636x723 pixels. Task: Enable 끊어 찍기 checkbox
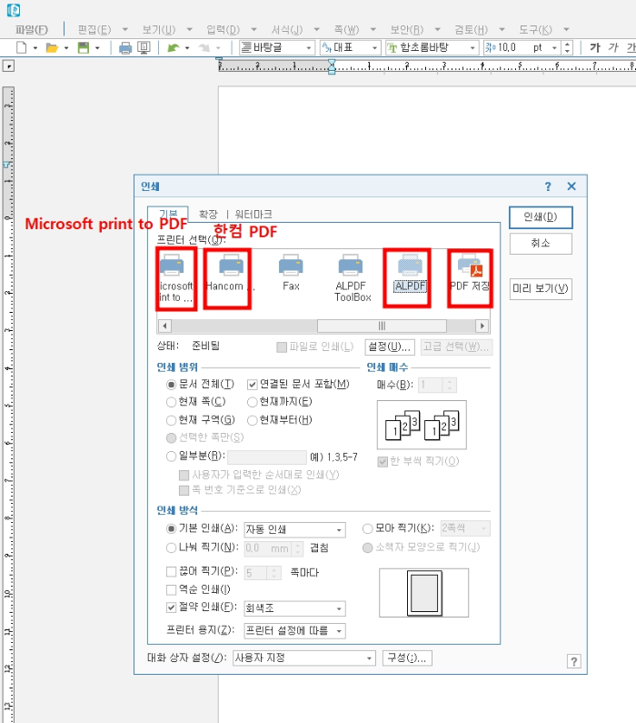click(x=171, y=572)
